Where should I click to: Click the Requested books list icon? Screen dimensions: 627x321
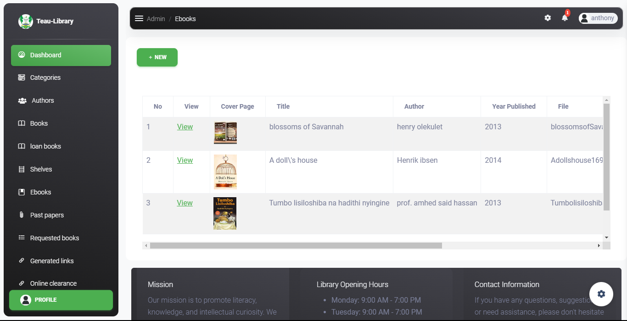pyautogui.click(x=22, y=238)
